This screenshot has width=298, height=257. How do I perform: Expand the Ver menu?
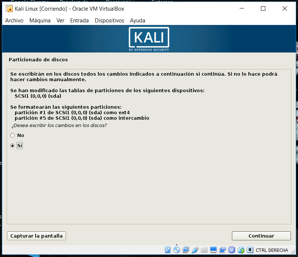60,21
